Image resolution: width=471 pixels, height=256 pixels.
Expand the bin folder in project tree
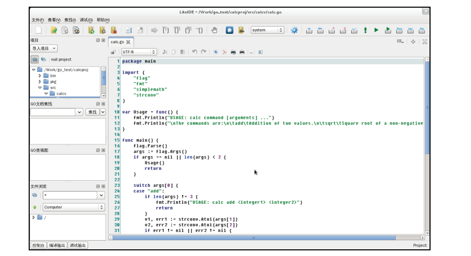point(39,76)
